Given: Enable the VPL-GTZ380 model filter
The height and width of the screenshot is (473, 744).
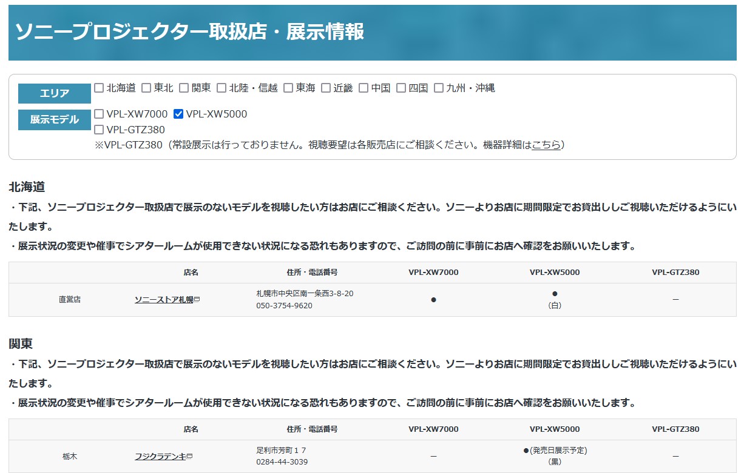Looking at the screenshot, I should coord(99,130).
